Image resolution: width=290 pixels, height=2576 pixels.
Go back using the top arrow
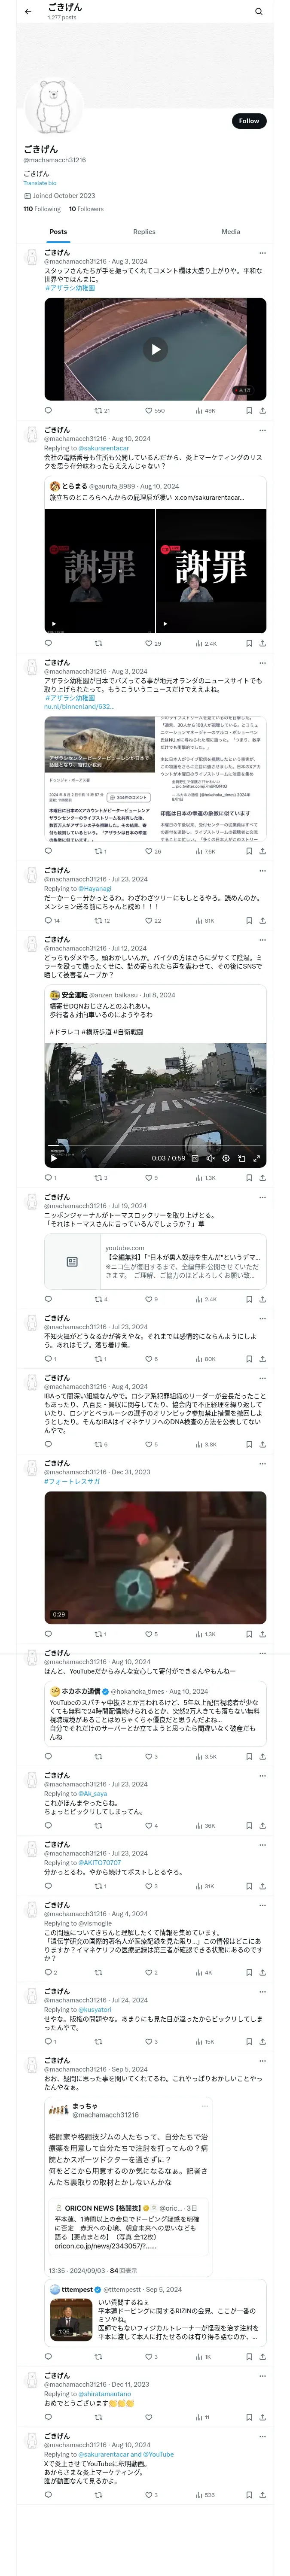tap(28, 12)
